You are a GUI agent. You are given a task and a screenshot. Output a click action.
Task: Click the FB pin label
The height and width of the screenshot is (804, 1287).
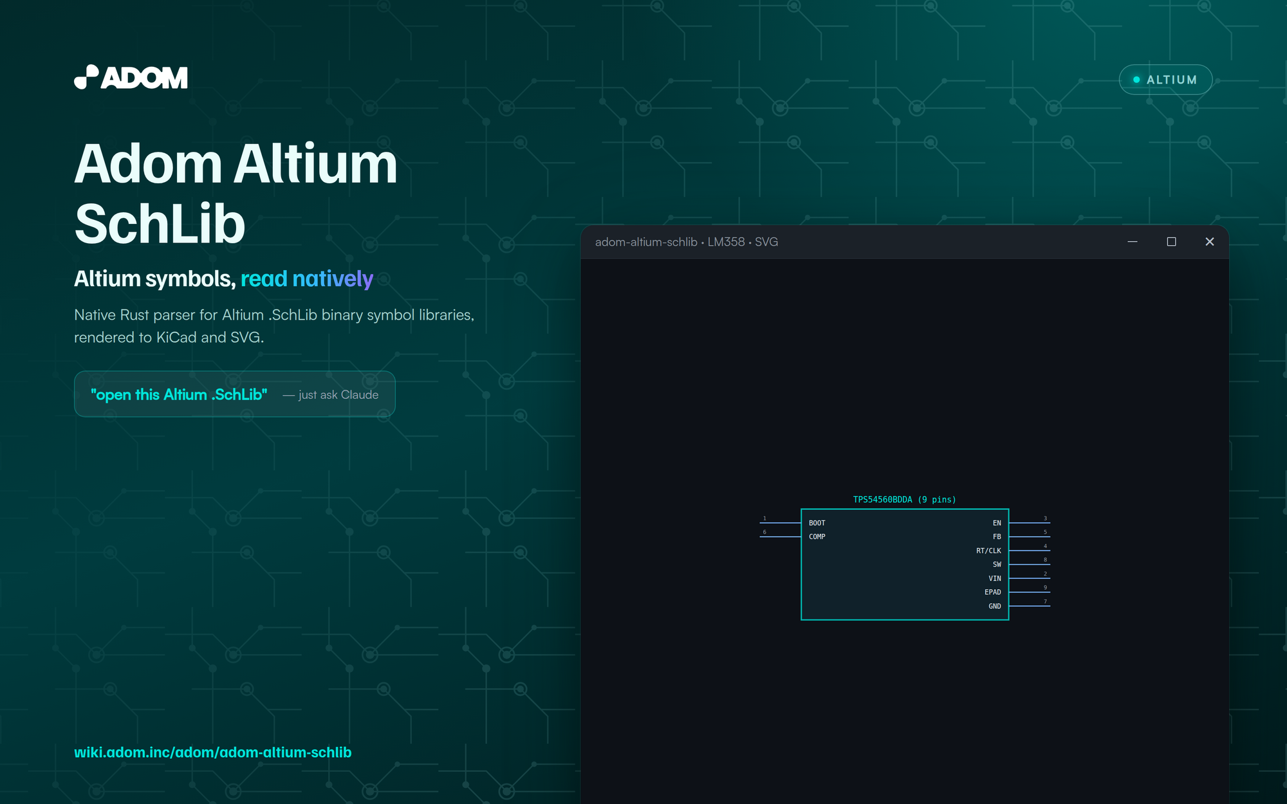click(x=997, y=536)
